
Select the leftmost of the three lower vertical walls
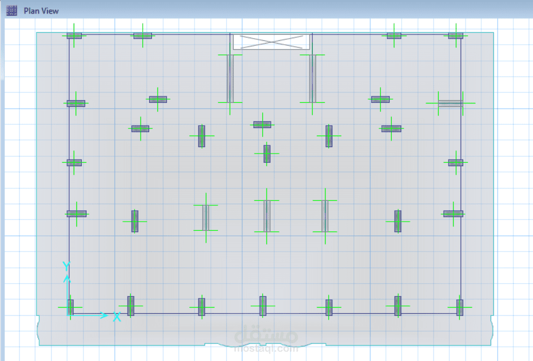click(205, 218)
